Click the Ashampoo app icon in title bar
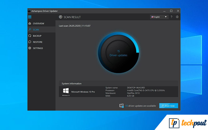This screenshot has width=208, height=130. 29,11
